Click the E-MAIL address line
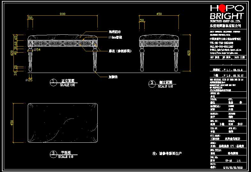 pyautogui.click(x=226, y=50)
